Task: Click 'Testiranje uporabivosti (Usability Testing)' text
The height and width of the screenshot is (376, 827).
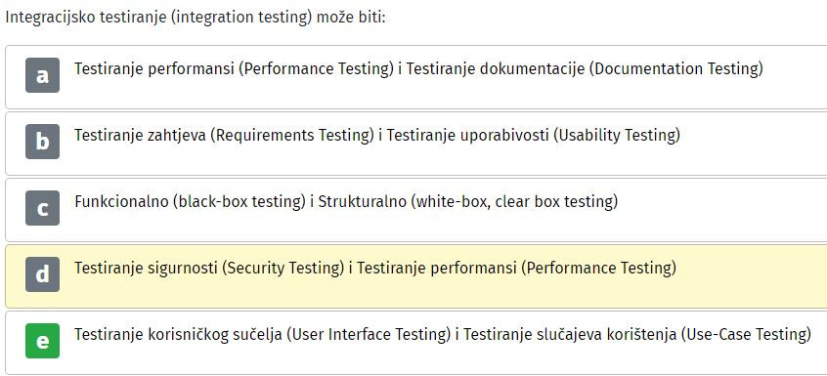Action: (533, 136)
